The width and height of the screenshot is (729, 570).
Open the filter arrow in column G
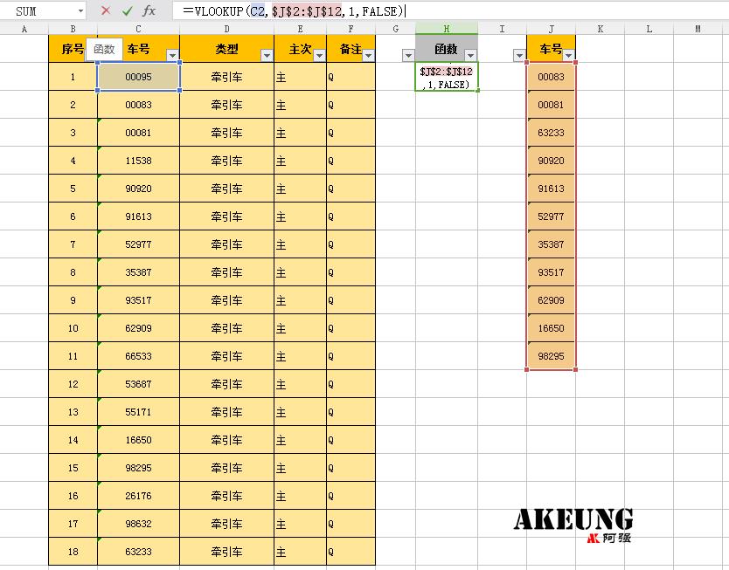407,56
